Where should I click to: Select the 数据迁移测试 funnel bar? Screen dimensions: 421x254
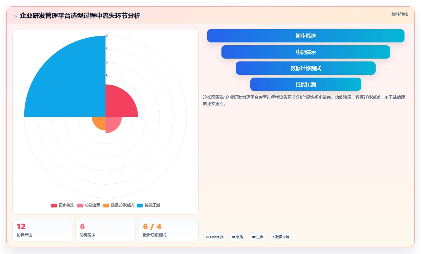tap(306, 68)
